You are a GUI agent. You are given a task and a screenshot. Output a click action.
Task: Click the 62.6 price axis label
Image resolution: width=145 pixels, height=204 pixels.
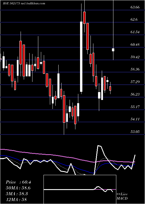134,20
